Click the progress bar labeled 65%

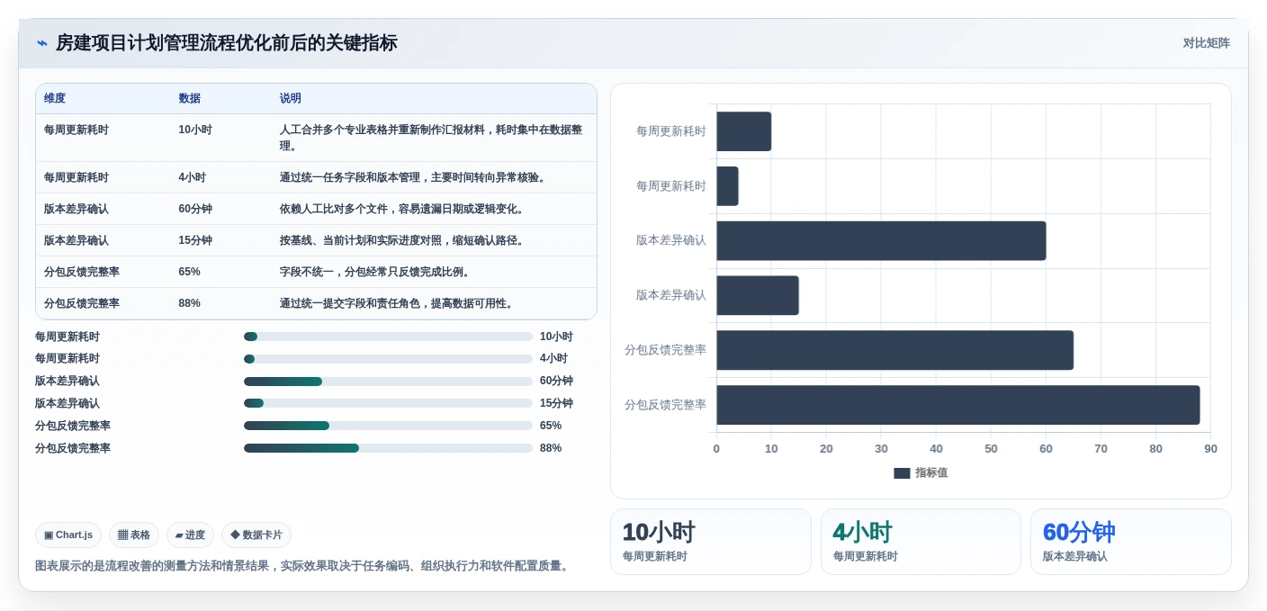[x=388, y=426]
